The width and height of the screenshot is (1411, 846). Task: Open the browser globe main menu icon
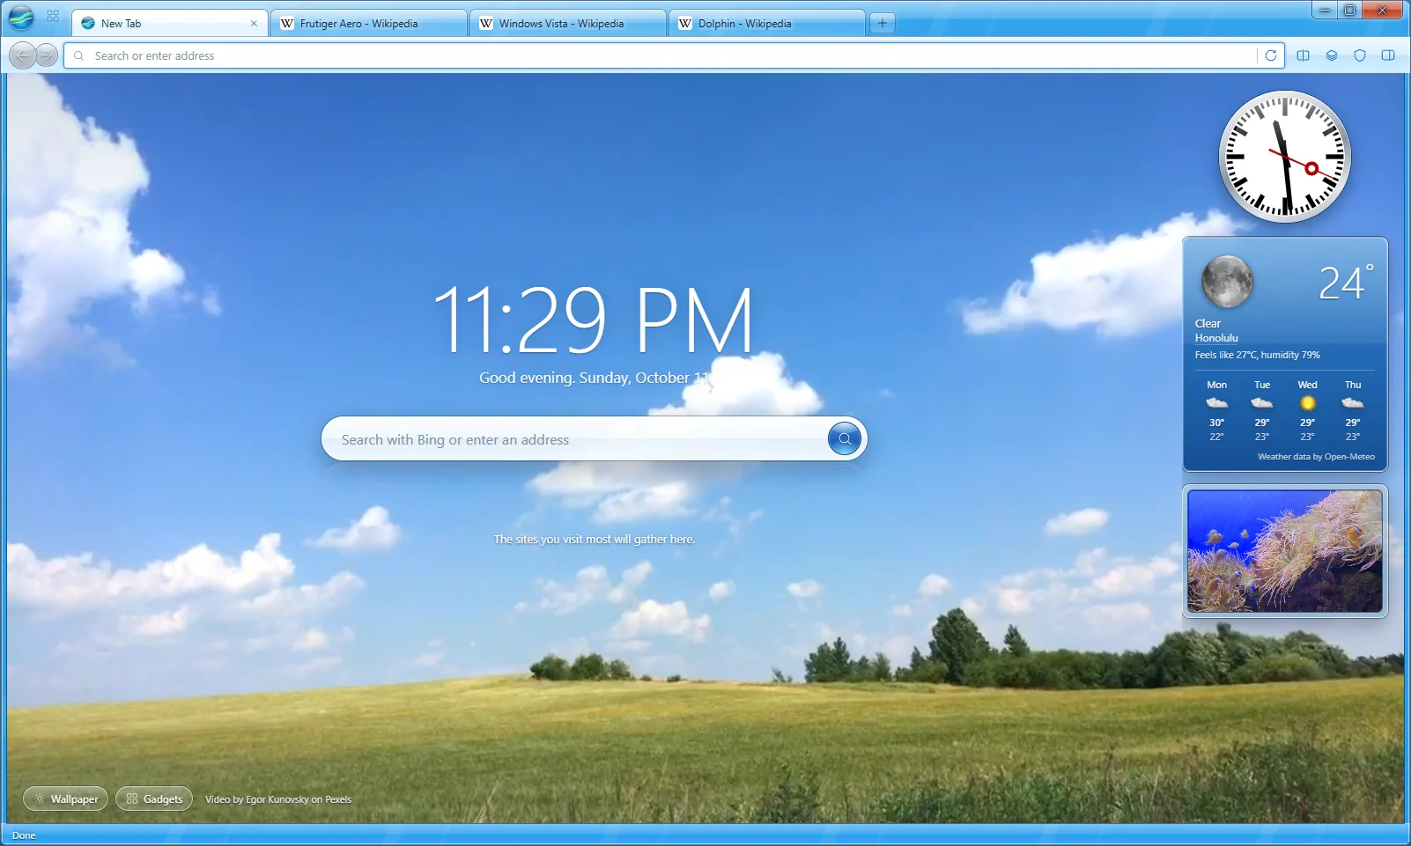coord(20,18)
